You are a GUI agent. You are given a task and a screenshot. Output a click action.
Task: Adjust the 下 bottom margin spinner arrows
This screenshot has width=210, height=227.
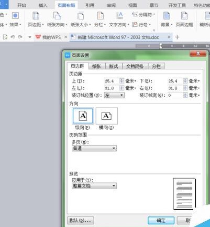coord(185,81)
